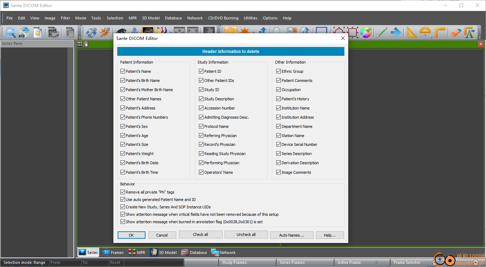The height and width of the screenshot is (267, 486).
Task: Select the orange hand pan tool
Action: point(231,30)
